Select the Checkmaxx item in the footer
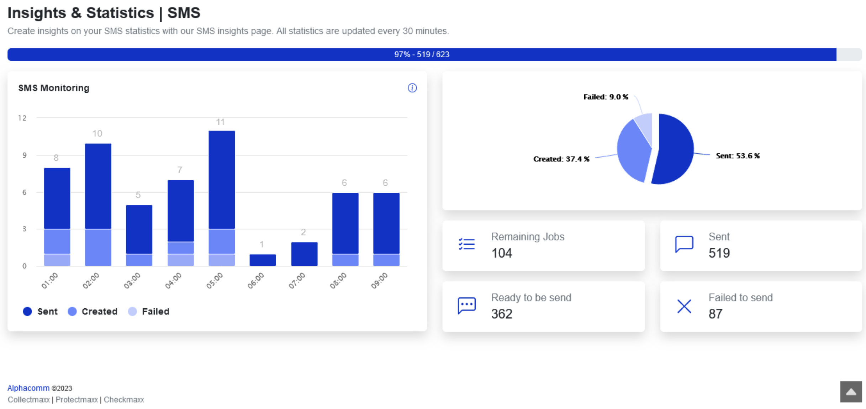 124,399
